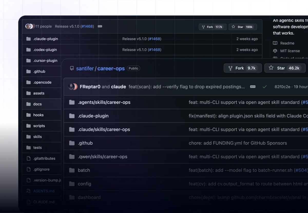308x213 pixels.
Task: Click folder icon next to .agents/skills/career-ops
Action: [x=72, y=102]
